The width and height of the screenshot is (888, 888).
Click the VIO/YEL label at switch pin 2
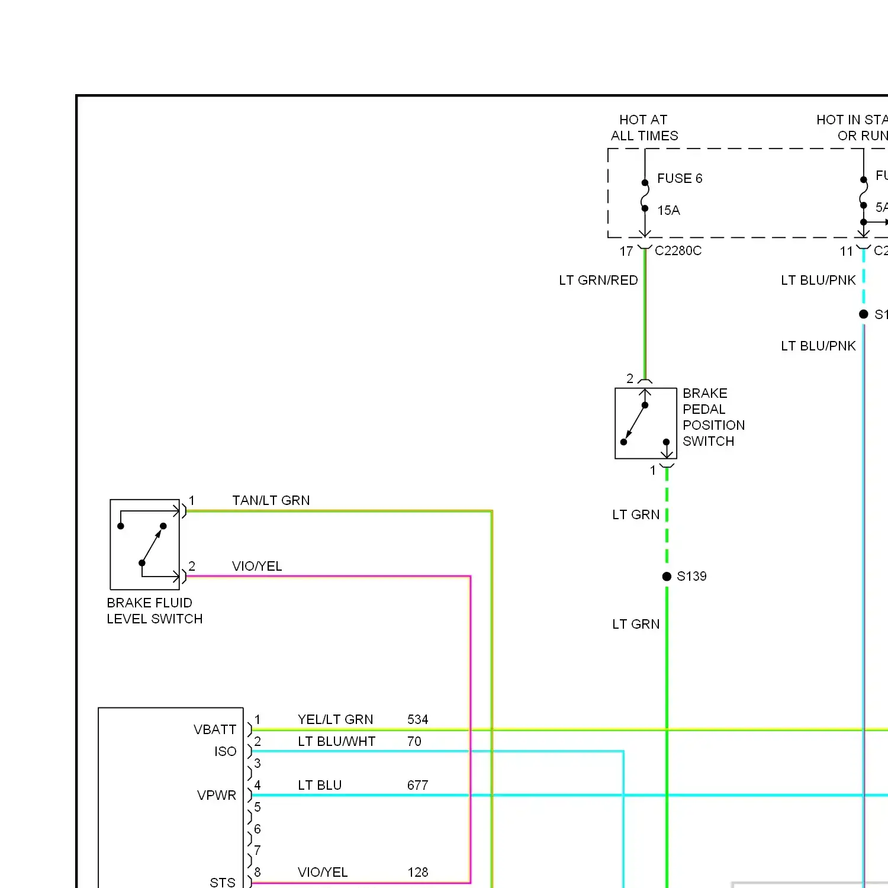257,566
